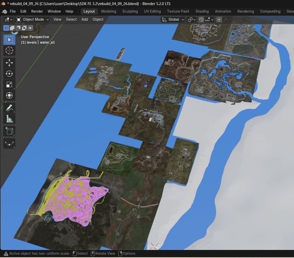Switch to the Animation workspace tab
This screenshot has height=258, width=294.
tap(223, 11)
